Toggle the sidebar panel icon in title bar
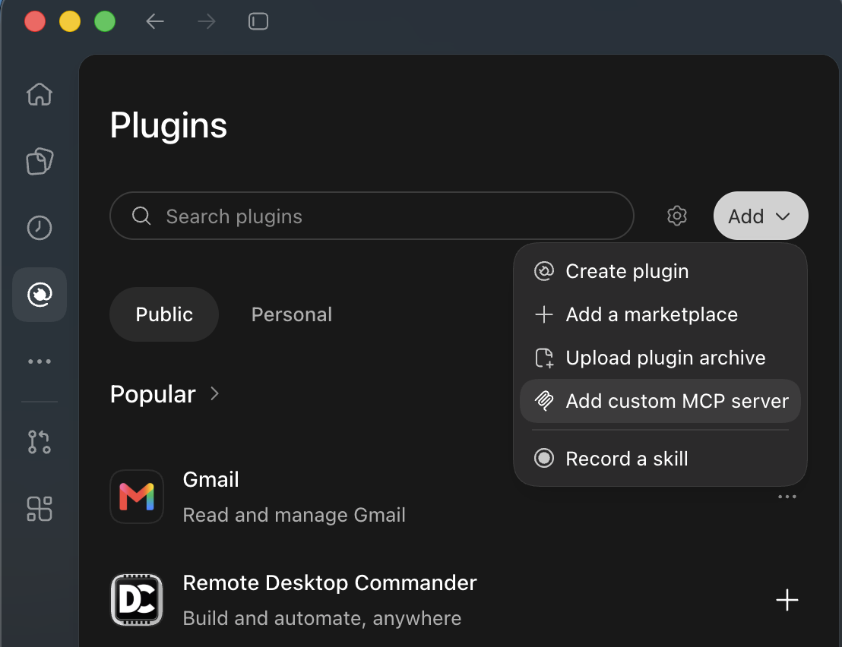The image size is (842, 647). click(258, 21)
